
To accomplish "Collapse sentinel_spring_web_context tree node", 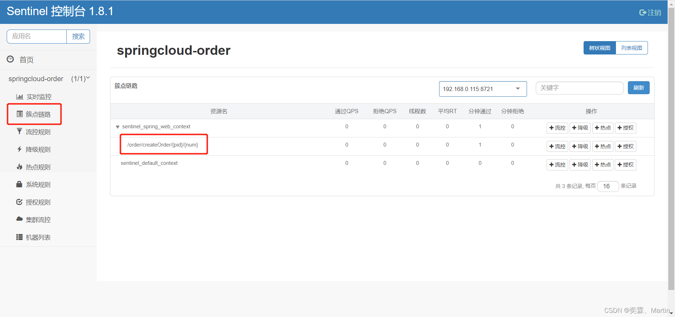I will (117, 127).
